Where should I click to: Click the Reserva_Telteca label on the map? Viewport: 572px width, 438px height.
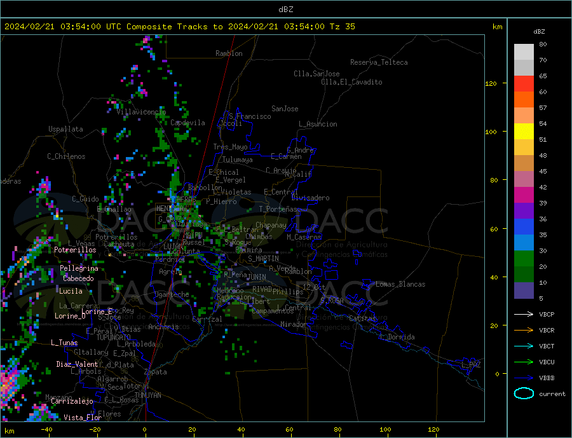pos(379,62)
